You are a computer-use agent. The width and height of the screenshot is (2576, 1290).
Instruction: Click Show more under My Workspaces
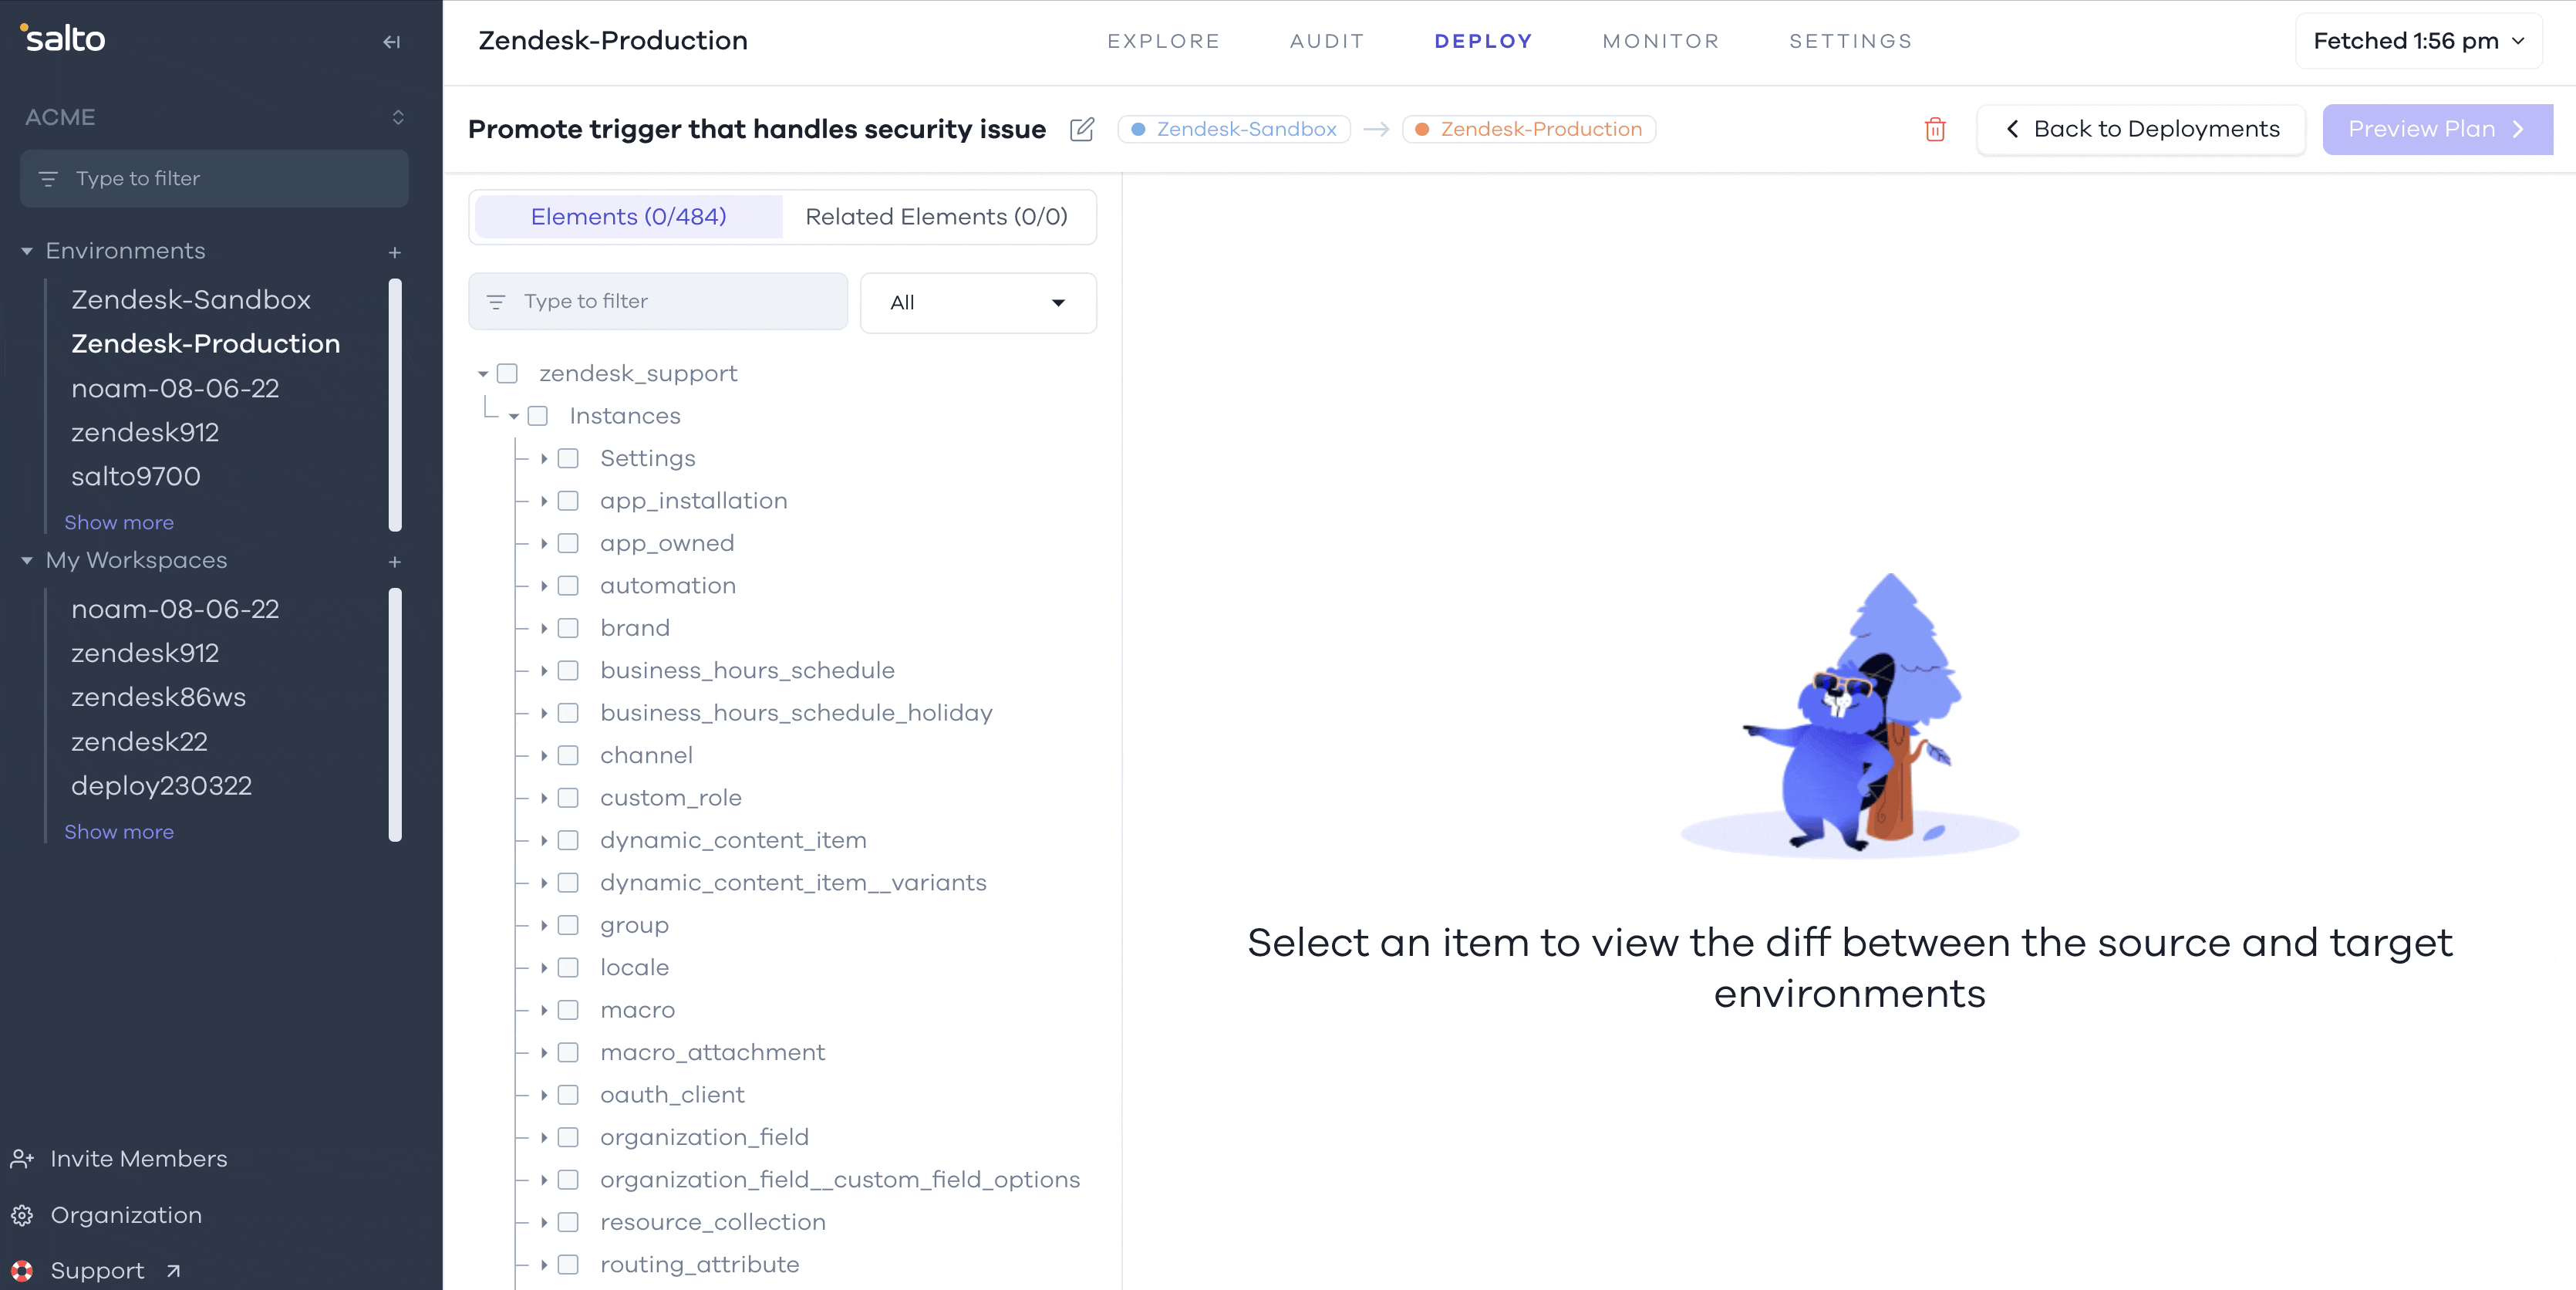pyautogui.click(x=119, y=832)
